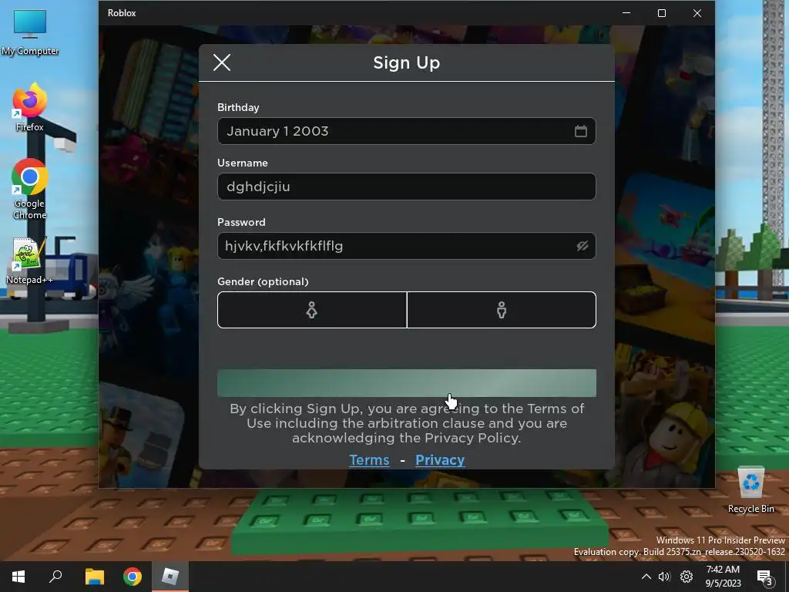Click the Password label text
The width and height of the screenshot is (789, 592).
click(241, 223)
